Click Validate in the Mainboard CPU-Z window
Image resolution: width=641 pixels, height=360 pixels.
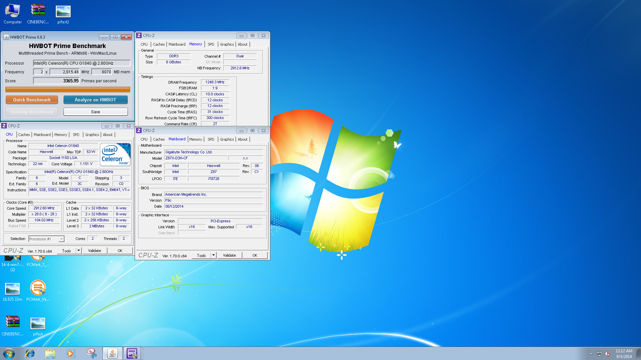(229, 255)
